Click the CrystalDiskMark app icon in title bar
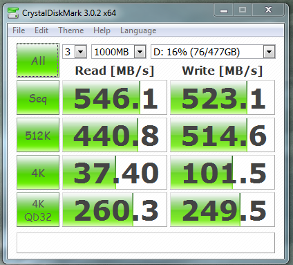 click(13, 13)
